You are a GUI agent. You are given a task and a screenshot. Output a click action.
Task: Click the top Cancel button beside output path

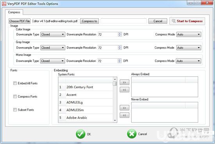(x=158, y=21)
